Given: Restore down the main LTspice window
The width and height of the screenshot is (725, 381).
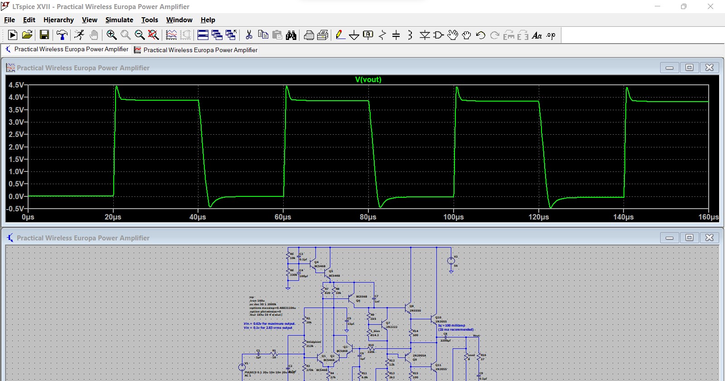Looking at the screenshot, I should (684, 6).
